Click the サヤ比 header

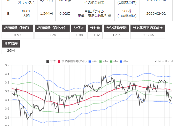coord(95,28)
